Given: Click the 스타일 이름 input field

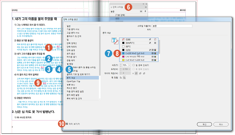Looking at the screenshot, I should click(x=172, y=26).
